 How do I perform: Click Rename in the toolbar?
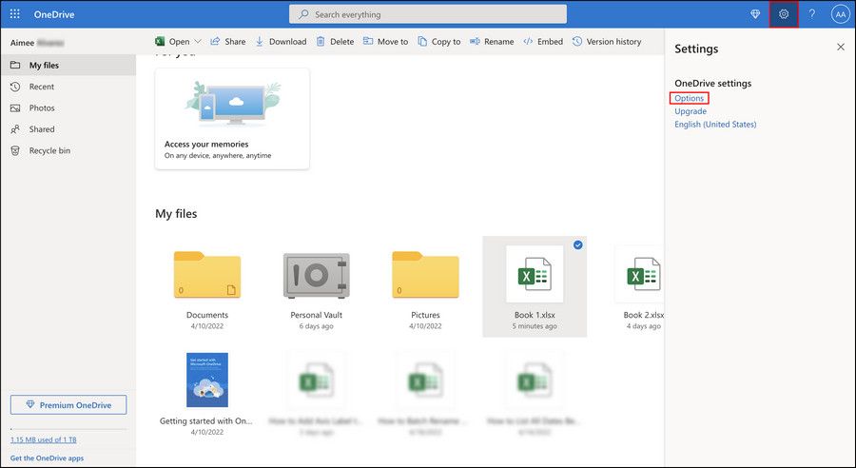point(492,42)
